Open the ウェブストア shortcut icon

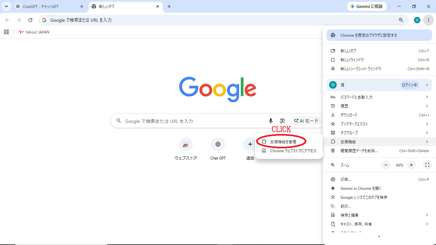[x=186, y=145]
